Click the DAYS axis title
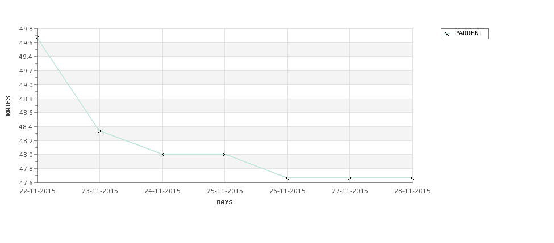 click(224, 202)
